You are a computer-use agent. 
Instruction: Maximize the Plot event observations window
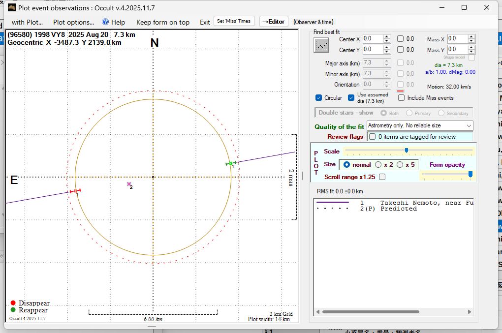tap(464, 7)
